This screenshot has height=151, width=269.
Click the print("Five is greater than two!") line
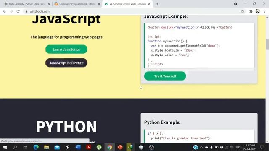click(181, 138)
